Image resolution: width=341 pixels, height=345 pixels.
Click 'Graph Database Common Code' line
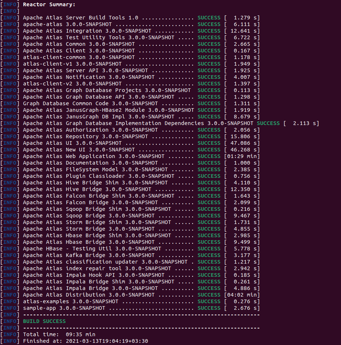(x=90, y=103)
